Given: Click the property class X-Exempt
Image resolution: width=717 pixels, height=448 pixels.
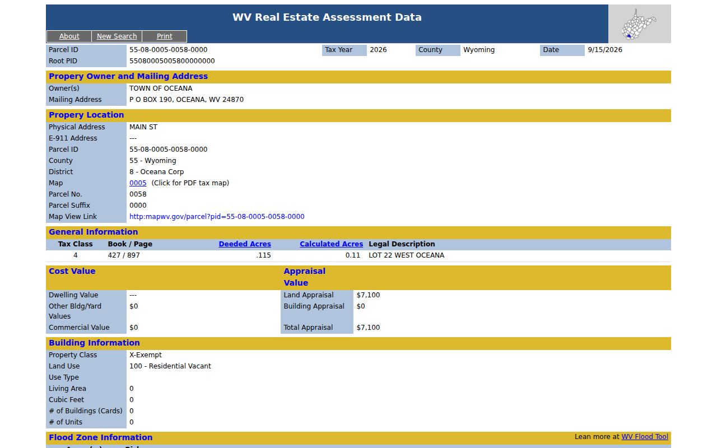Looking at the screenshot, I should click(146, 355).
